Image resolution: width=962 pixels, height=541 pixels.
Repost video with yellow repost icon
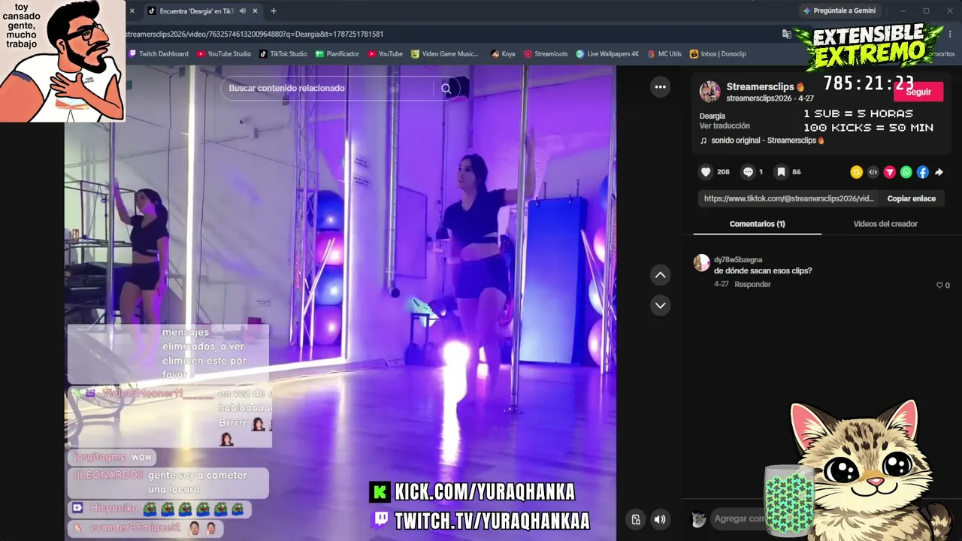pyautogui.click(x=856, y=172)
